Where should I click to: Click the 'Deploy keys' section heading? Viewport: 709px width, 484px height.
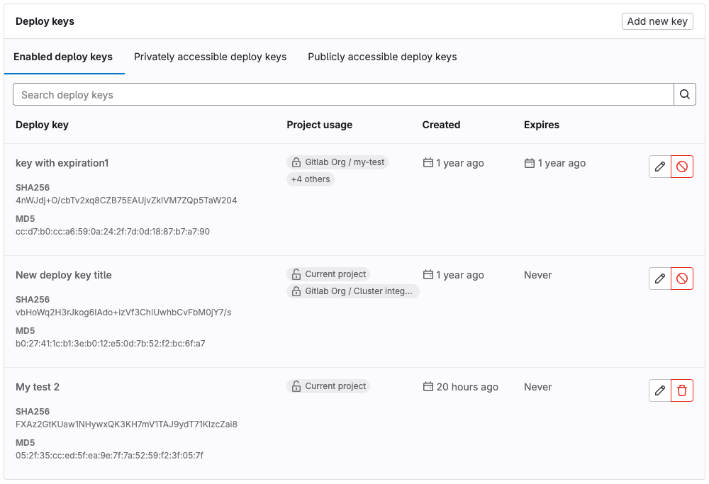click(45, 21)
